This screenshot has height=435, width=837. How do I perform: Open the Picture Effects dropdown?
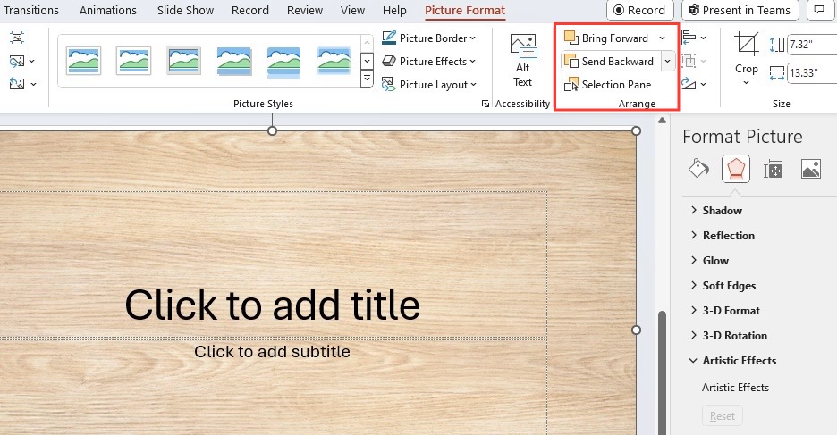428,62
